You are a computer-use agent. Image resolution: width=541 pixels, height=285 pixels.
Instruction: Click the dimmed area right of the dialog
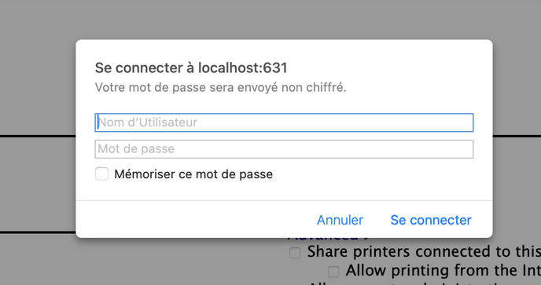517,86
